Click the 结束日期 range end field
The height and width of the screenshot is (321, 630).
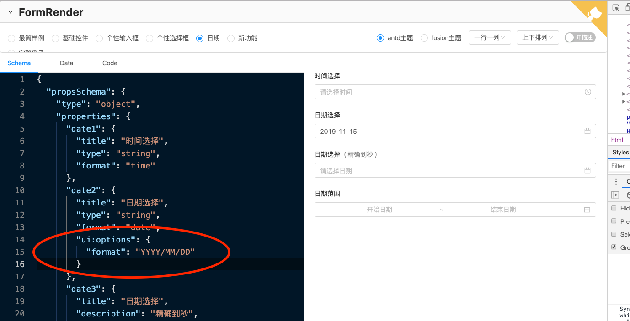click(503, 210)
